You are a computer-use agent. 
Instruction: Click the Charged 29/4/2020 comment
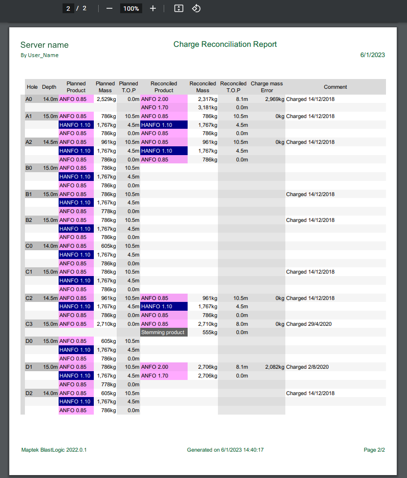tap(309, 324)
